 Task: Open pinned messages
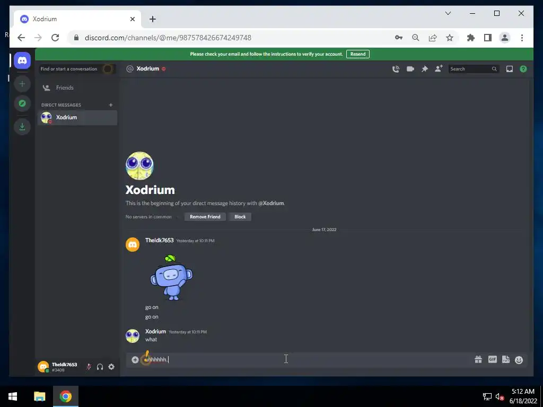(x=425, y=69)
